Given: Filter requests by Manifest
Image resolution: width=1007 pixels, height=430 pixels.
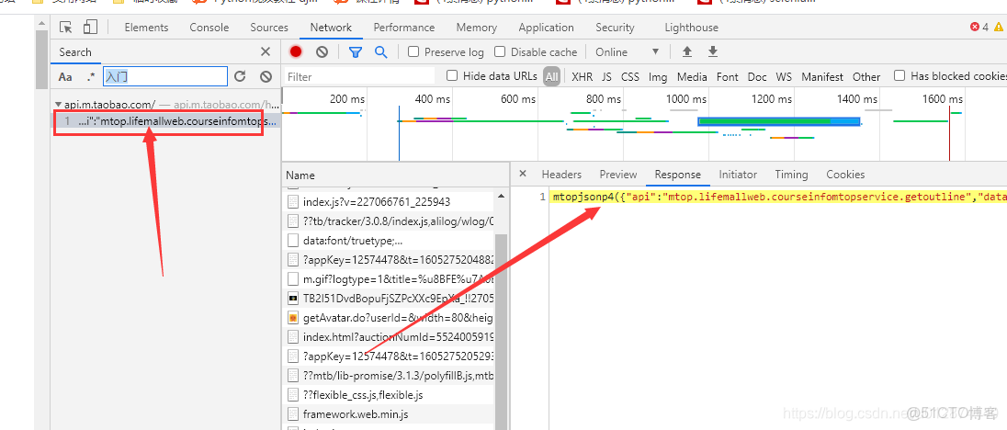Looking at the screenshot, I should [x=822, y=77].
